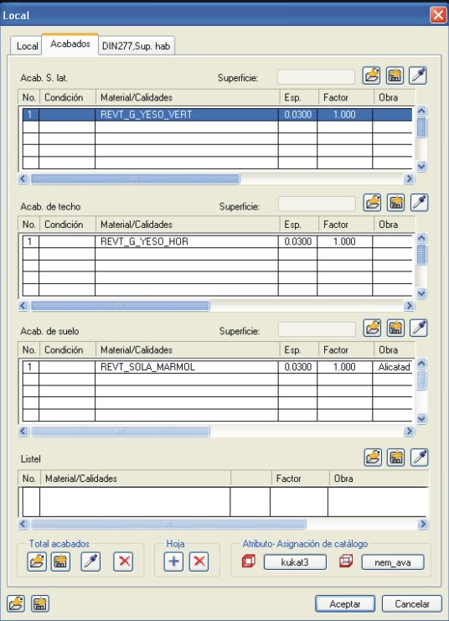The image size is (449, 621).
Task: Click down arrow of Acab. de suelo vertical scrollbar
Action: pyautogui.click(x=421, y=418)
